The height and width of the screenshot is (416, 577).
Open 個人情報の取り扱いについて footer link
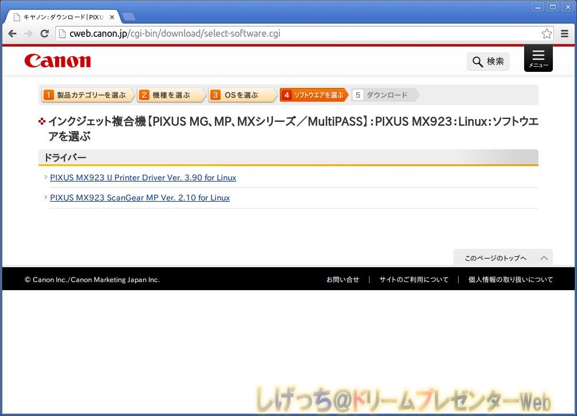(510, 280)
